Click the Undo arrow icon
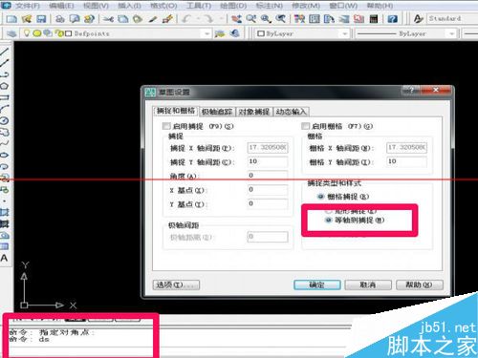The width and height of the screenshot is (478, 358). point(186,19)
